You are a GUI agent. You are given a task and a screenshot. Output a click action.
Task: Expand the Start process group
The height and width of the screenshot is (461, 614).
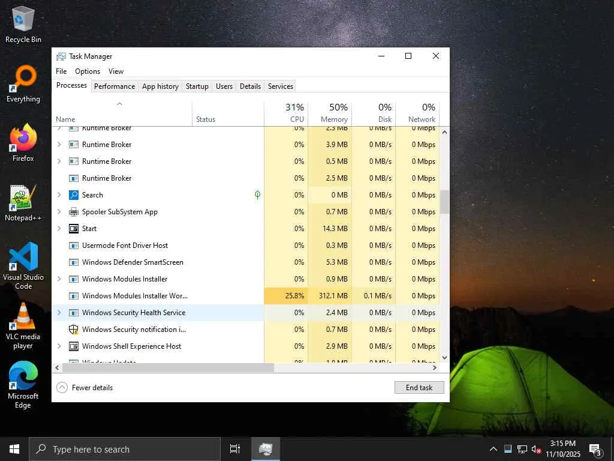tap(59, 229)
